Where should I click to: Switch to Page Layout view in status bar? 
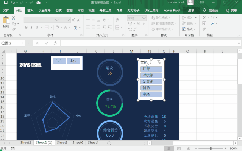pos(179,148)
